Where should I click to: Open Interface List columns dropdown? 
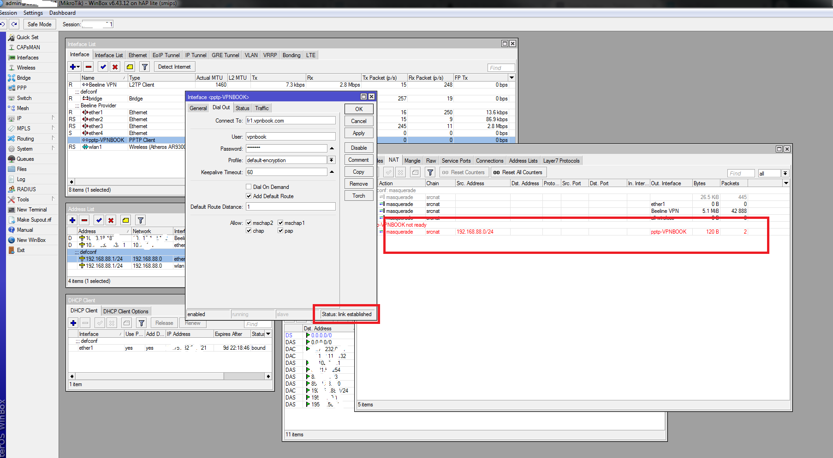512,78
